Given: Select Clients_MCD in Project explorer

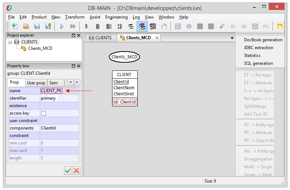Looking at the screenshot, I should [40, 48].
